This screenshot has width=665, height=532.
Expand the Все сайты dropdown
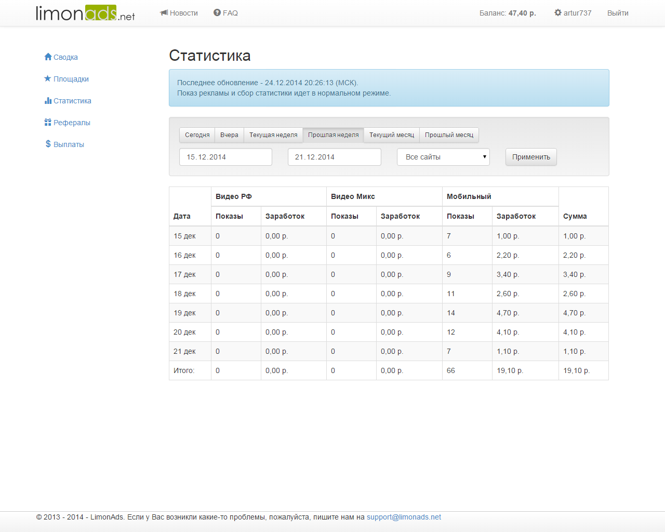coord(443,157)
